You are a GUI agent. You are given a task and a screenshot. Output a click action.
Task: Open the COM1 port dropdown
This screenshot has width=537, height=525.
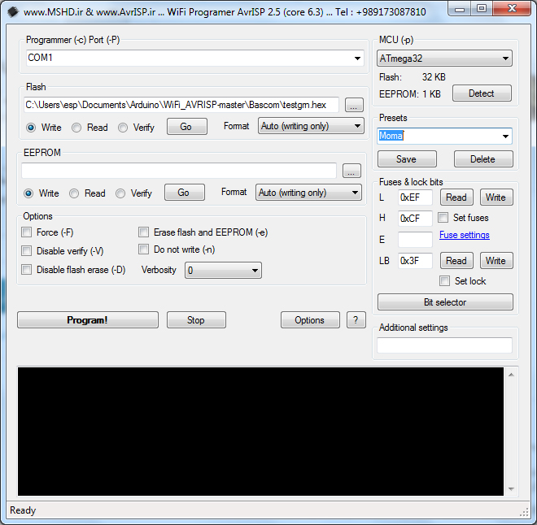[x=357, y=59]
